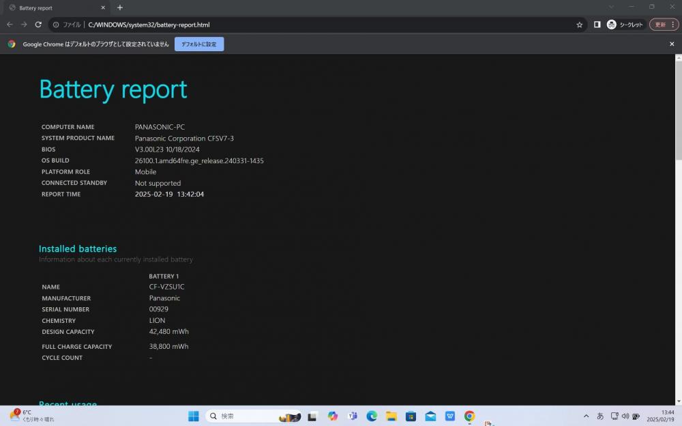Click the Installed batteries section heading
Screen dimensions: 682x426
click(x=78, y=248)
